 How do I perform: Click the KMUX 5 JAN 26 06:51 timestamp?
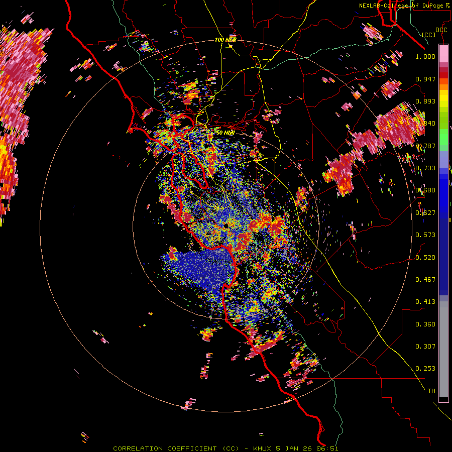pyautogui.click(x=295, y=448)
